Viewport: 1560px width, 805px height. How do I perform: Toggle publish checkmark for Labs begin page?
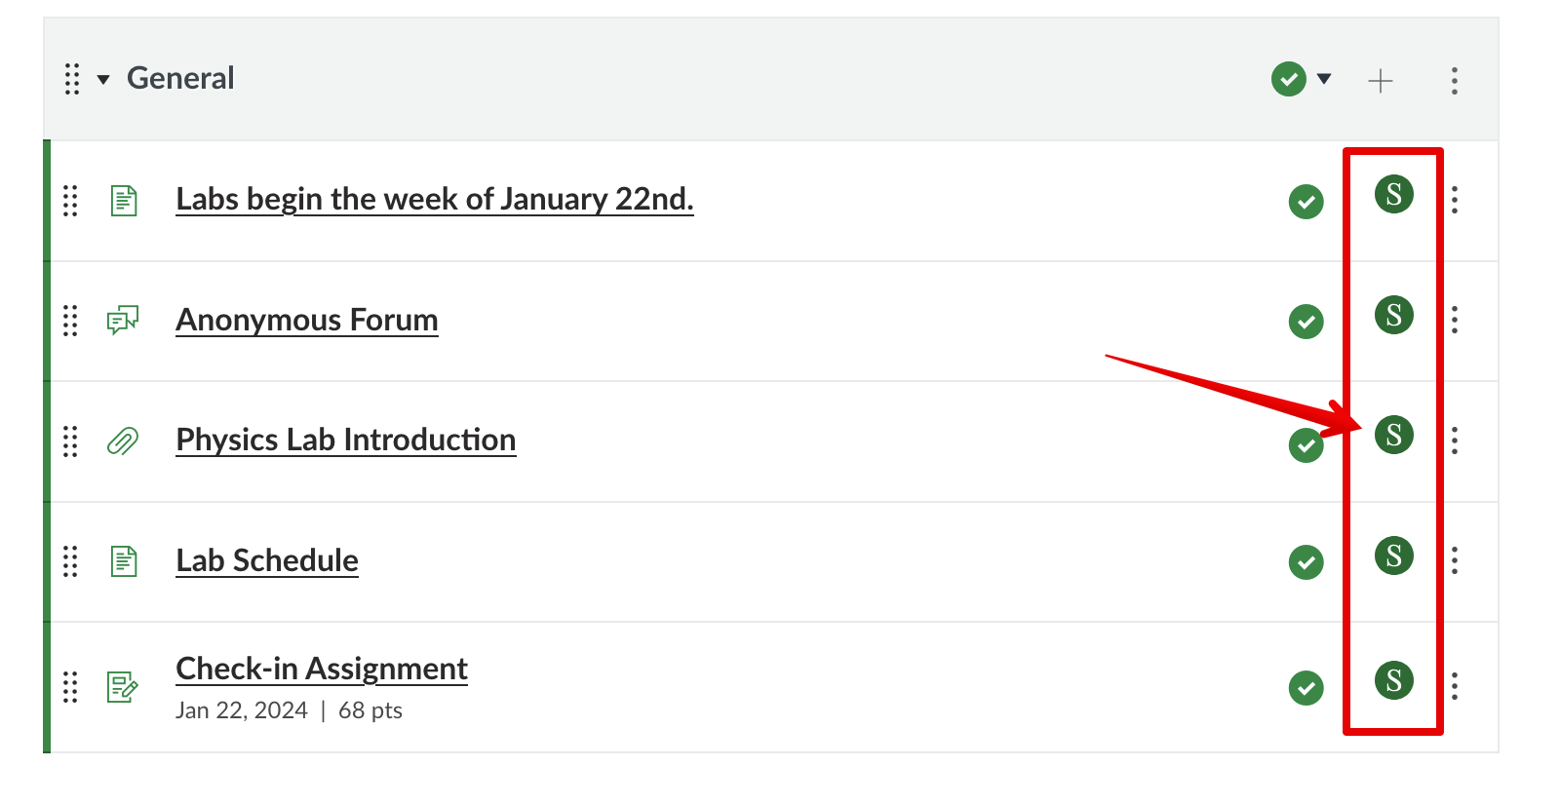click(1306, 202)
